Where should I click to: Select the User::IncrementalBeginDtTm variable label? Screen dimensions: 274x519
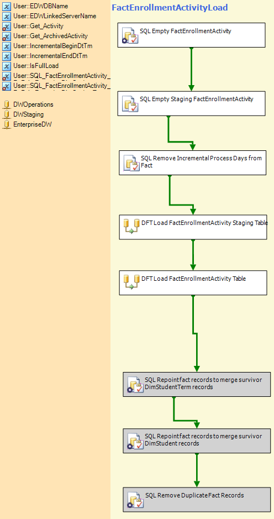point(53,46)
